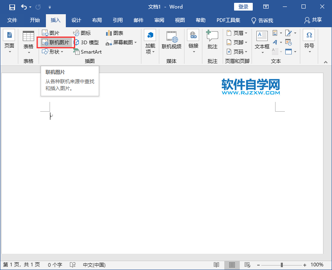Switch to 阅读视图 reading view mode
Screen dimensions: 332x270
coord(217,264)
